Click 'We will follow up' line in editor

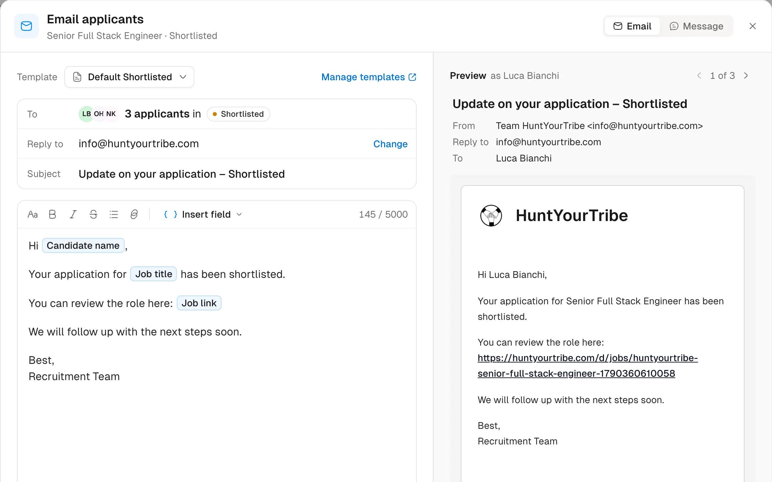pos(135,332)
